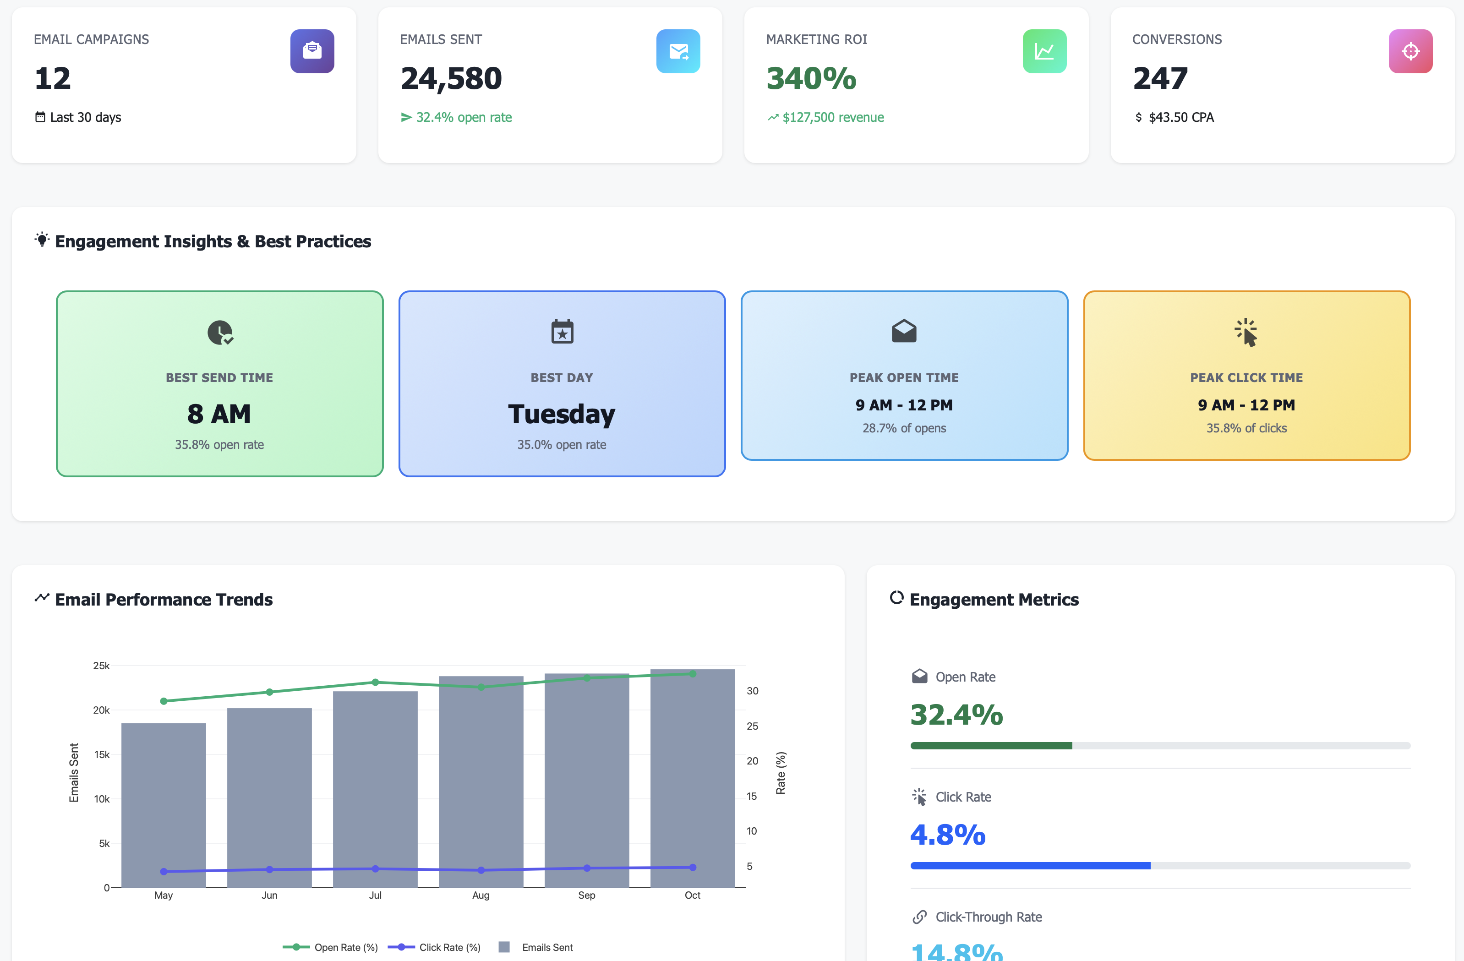Click the cursor icon in Peak Click Time card
This screenshot has width=1464, height=961.
pyautogui.click(x=1246, y=332)
